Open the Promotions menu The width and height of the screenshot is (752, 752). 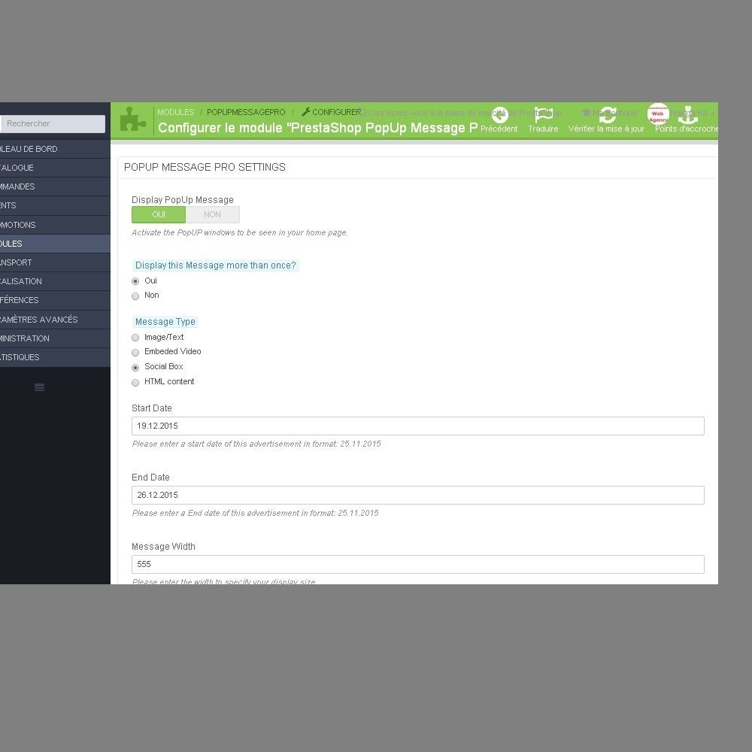pos(55,225)
